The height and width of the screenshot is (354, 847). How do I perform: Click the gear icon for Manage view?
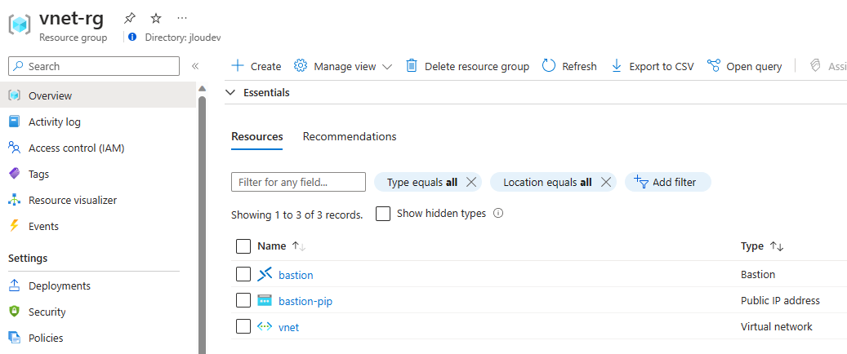point(301,66)
